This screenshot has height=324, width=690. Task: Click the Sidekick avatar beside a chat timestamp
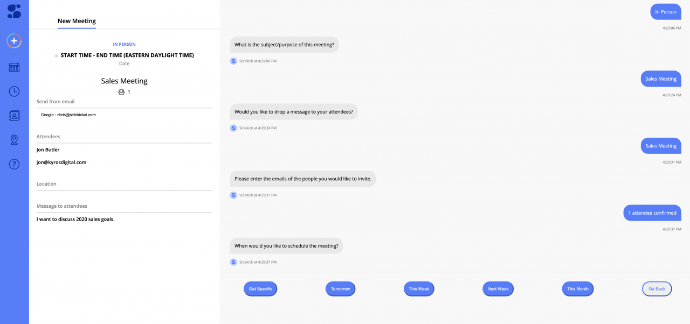233,61
